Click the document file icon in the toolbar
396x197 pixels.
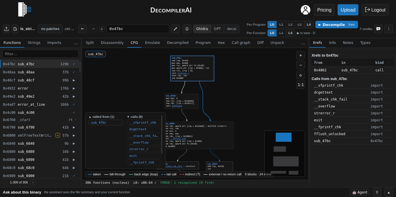pos(15,29)
